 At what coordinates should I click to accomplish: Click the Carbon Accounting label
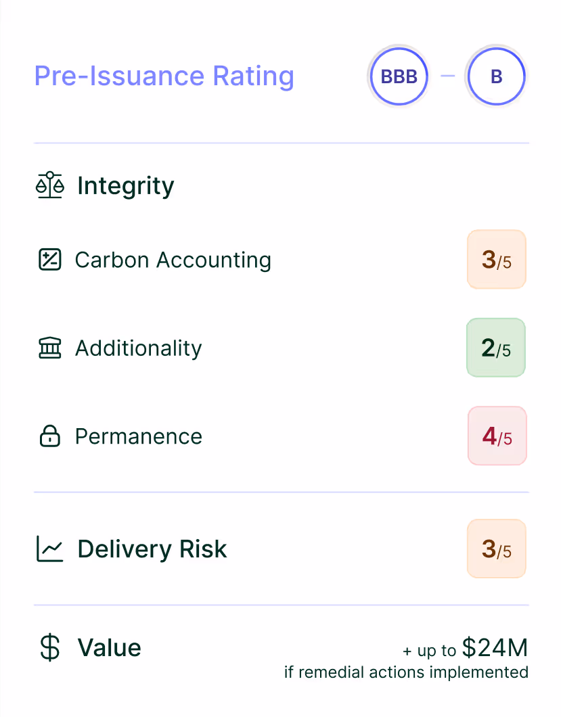pyautogui.click(x=173, y=260)
